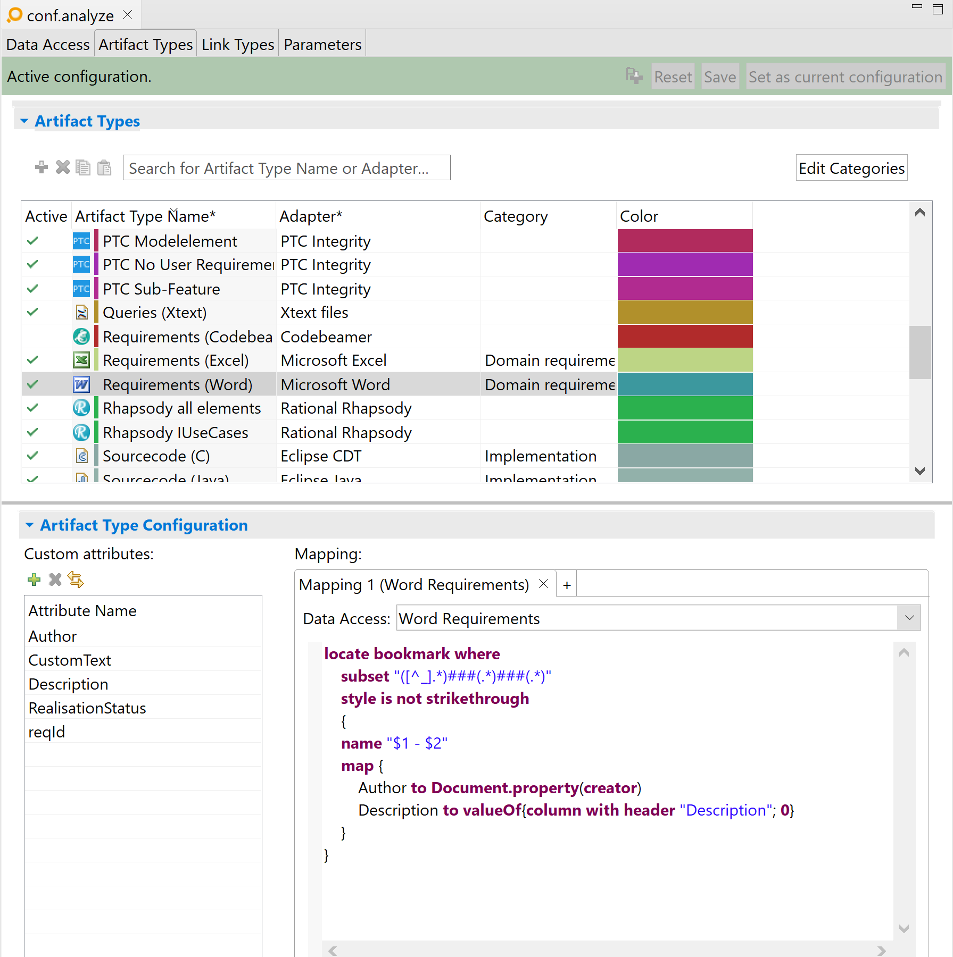Collapse the Artifact Type Configuration section
The width and height of the screenshot is (953, 957).
coord(29,525)
